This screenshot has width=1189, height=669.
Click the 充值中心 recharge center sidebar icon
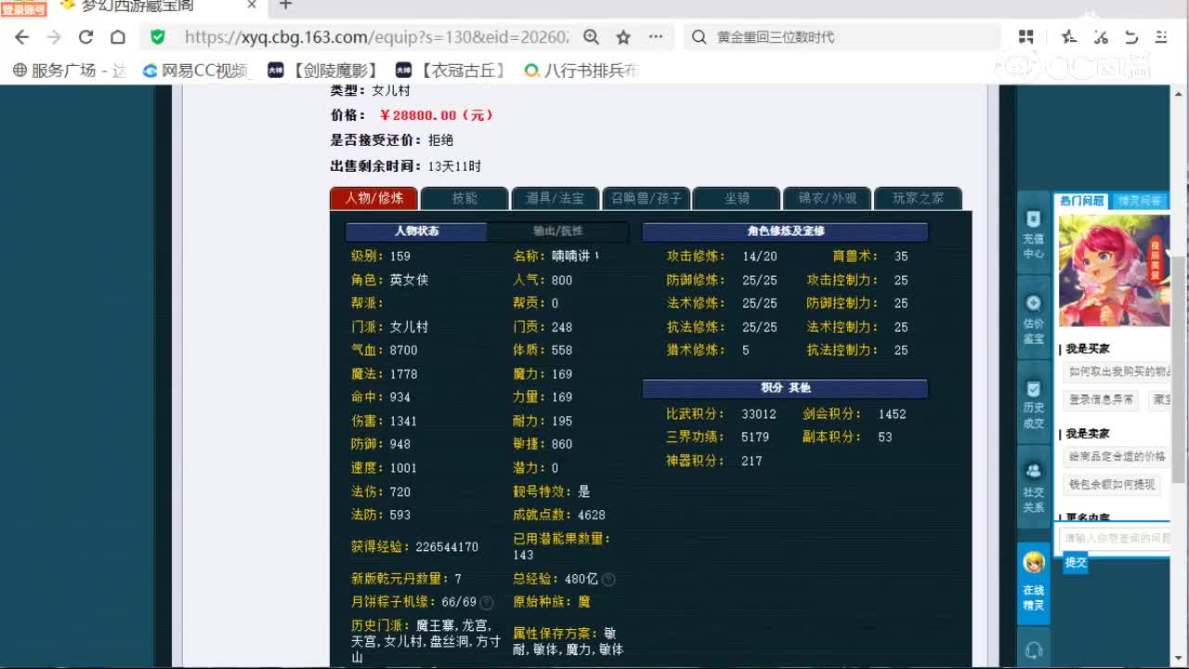click(x=1034, y=234)
